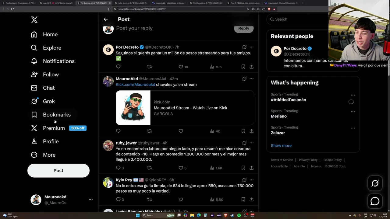Viewport: 390px width, 219px height.
Task: Like MaurooAkd post
Action: coord(181,131)
